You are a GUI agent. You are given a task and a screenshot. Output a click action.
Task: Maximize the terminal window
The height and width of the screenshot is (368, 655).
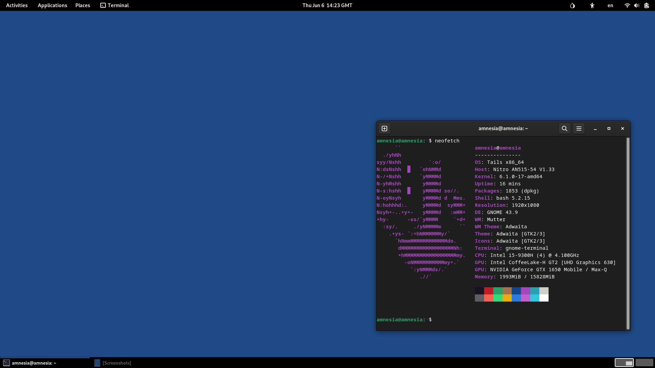(x=609, y=128)
